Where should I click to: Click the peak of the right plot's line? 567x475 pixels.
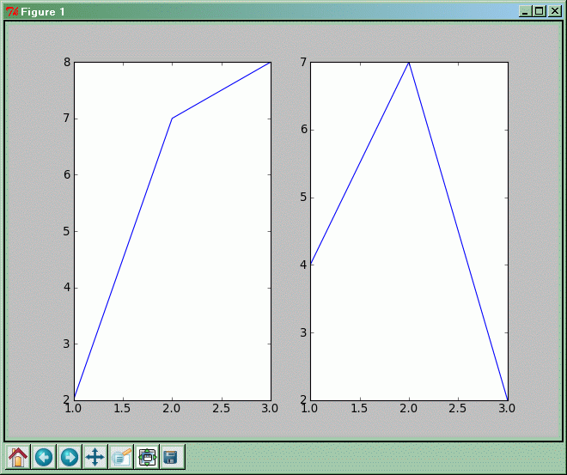point(409,63)
